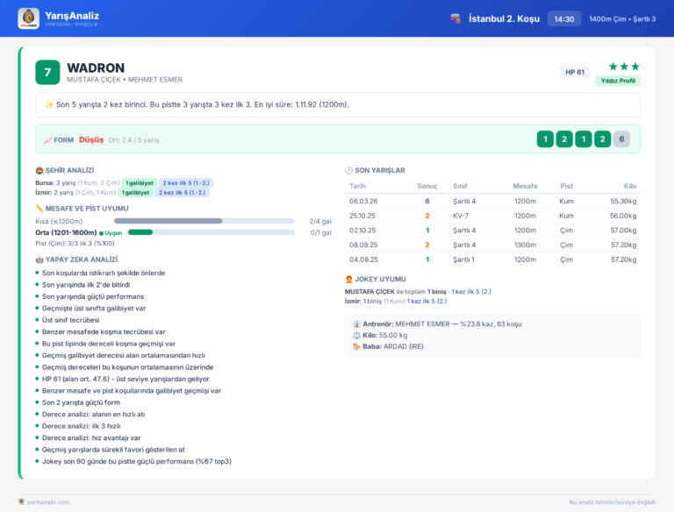Click 'Bu analiz tahmin/tavsiye değildir' disclaimer
The image size is (674, 512).
(x=613, y=502)
